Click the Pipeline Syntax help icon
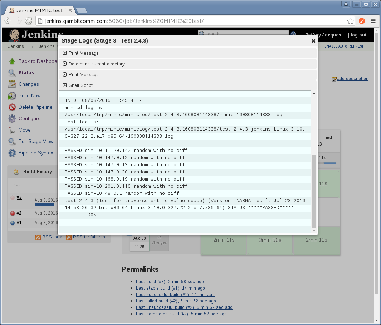The image size is (381, 325). [x=12, y=153]
